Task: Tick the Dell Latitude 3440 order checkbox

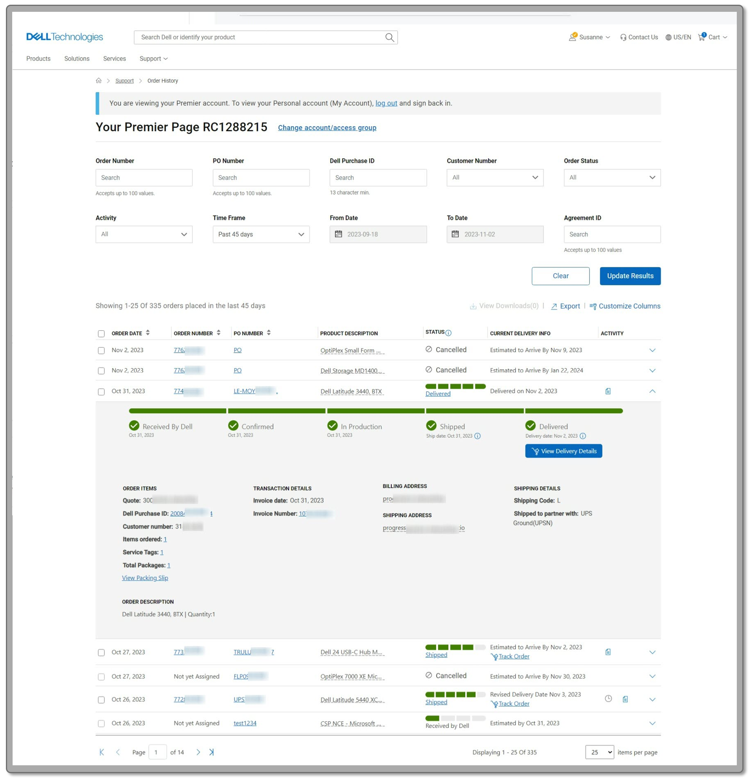Action: (102, 392)
